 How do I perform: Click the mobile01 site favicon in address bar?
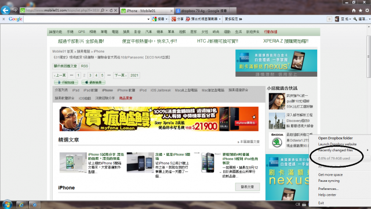23,10
